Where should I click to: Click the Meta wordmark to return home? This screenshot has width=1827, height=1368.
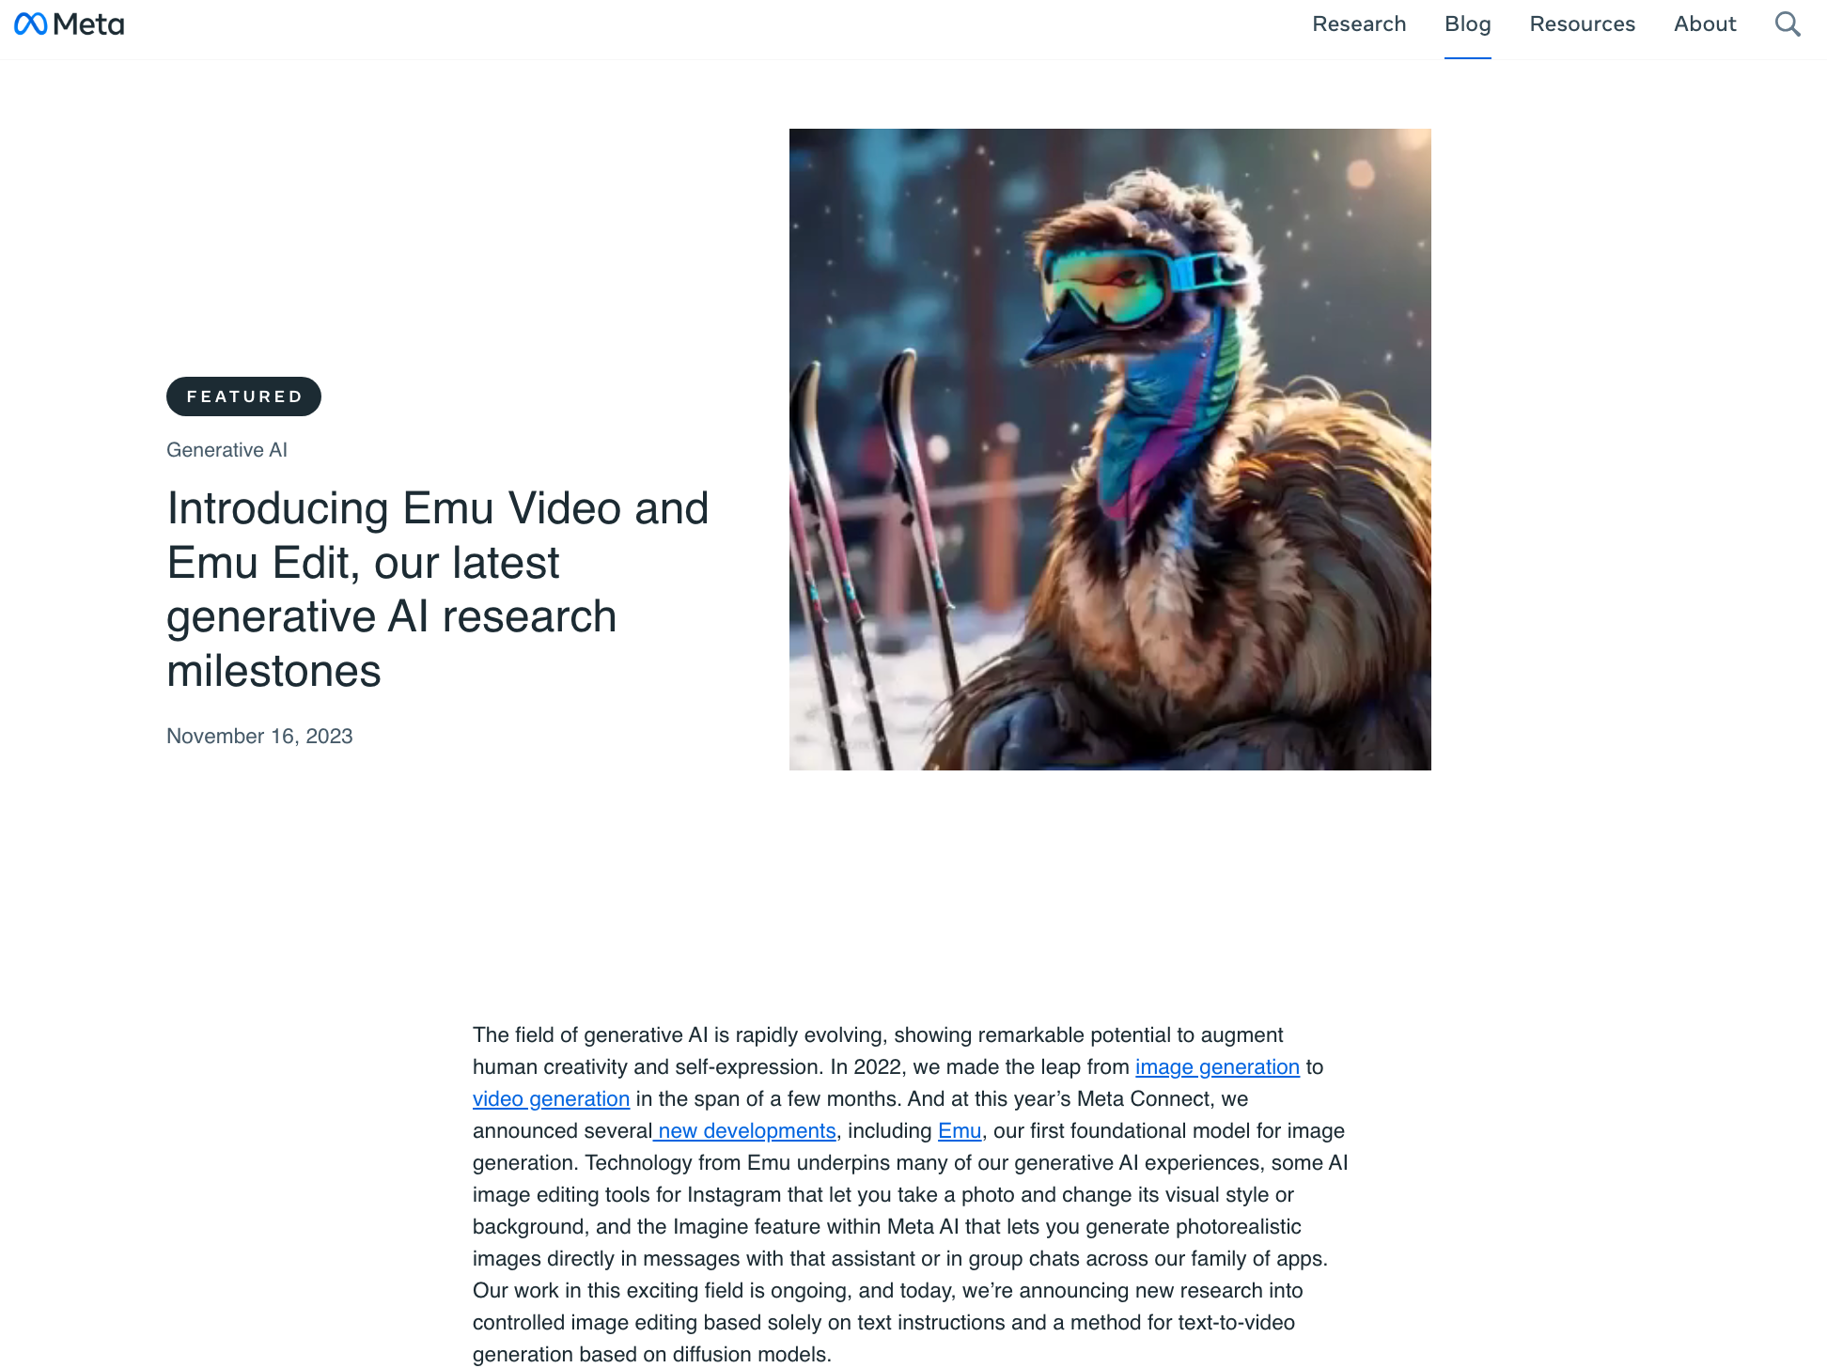pos(90,23)
